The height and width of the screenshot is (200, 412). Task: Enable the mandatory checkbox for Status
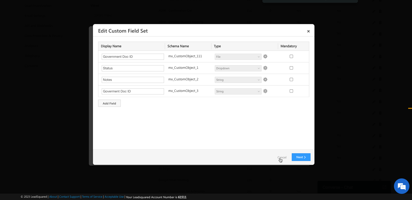click(291, 68)
